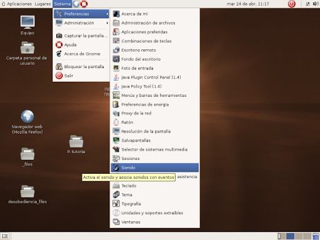Choose Salir from the Sistema menu
The height and width of the screenshot is (240, 320).
(81, 76)
